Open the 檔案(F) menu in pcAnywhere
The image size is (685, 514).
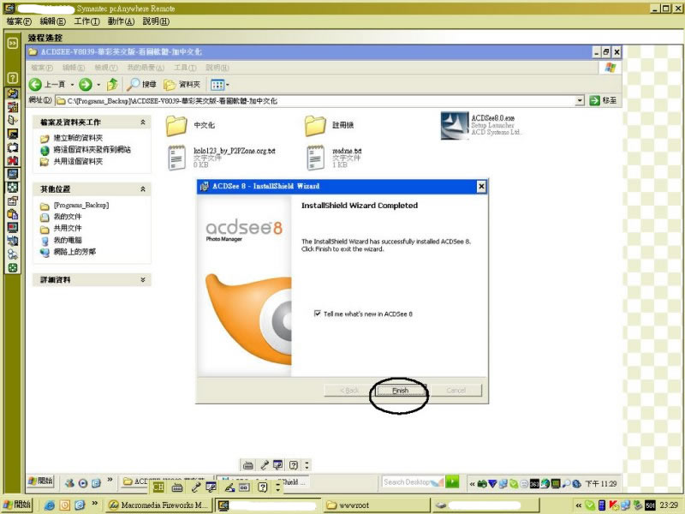[x=19, y=21]
